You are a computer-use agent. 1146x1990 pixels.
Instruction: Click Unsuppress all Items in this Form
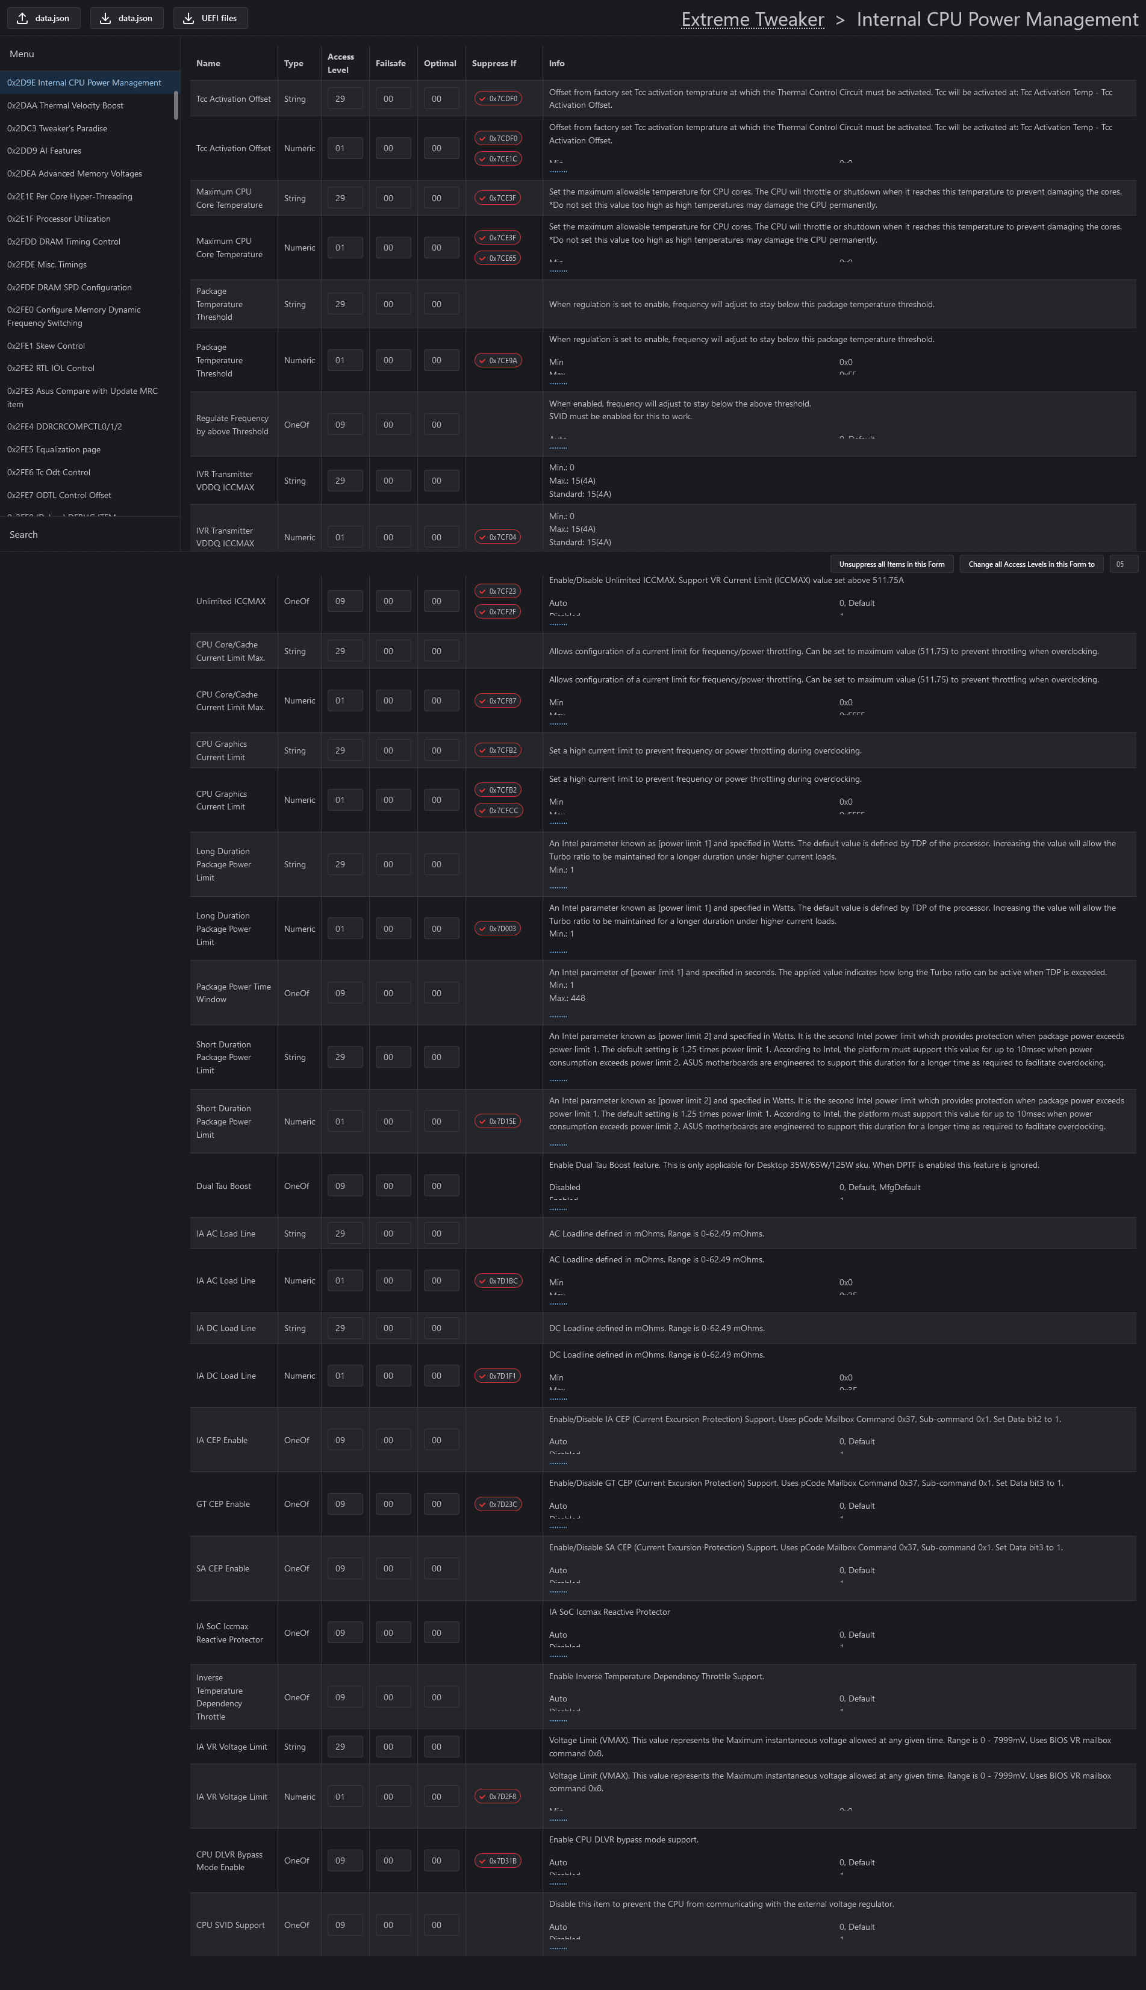pyautogui.click(x=892, y=564)
